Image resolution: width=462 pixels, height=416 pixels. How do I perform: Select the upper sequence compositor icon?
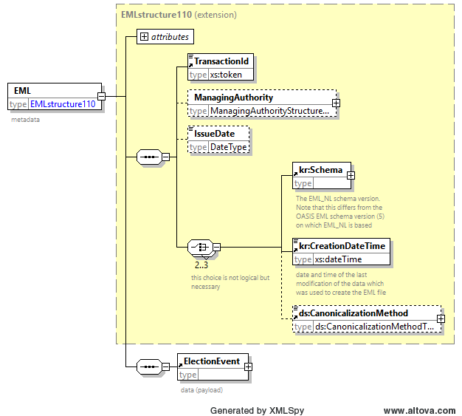coord(149,157)
